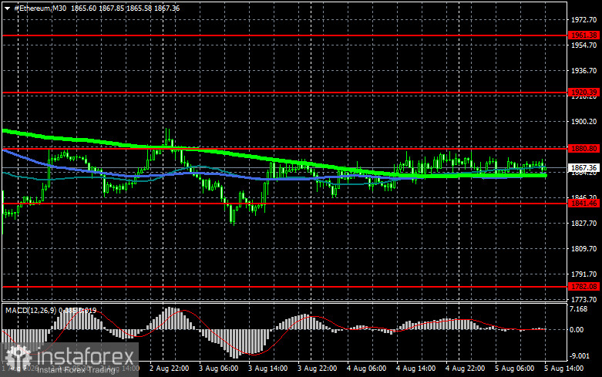
Task: Click the instaforex watermark text
Action: [x=86, y=357]
